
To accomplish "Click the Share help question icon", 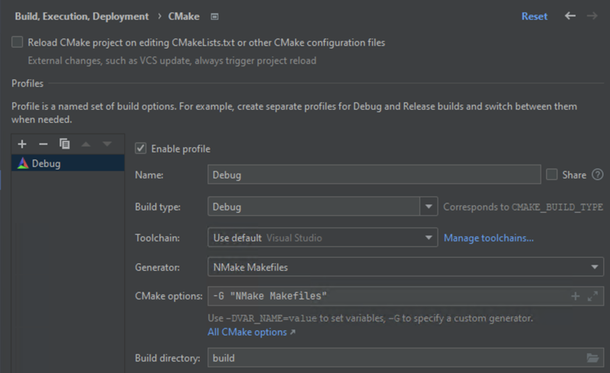I will click(x=597, y=175).
